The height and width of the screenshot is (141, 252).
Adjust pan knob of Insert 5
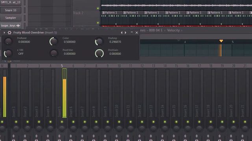click(x=62, y=128)
